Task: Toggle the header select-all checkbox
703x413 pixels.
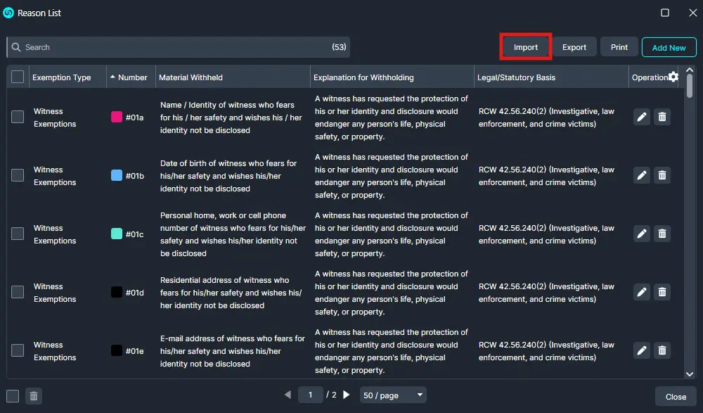Action: [18, 77]
